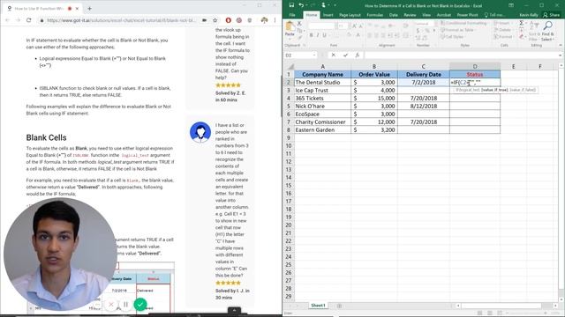Open the Ribbon Display Options button
Image resolution: width=565 pixels, height=317 pixels.
point(511,5)
